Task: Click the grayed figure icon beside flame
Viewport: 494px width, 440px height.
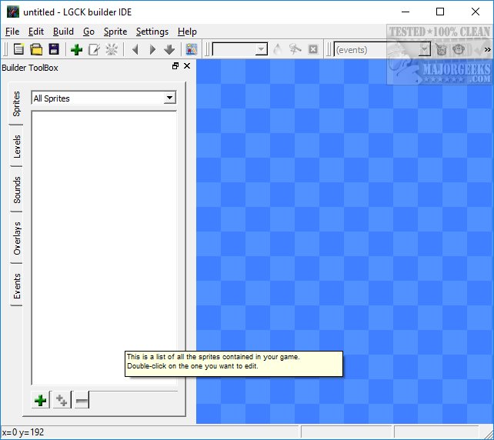Action: [295, 49]
